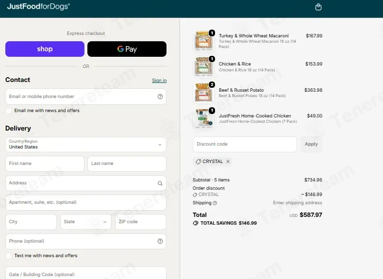Focus the Address input field
383x279 pixels.
[x=86, y=183]
